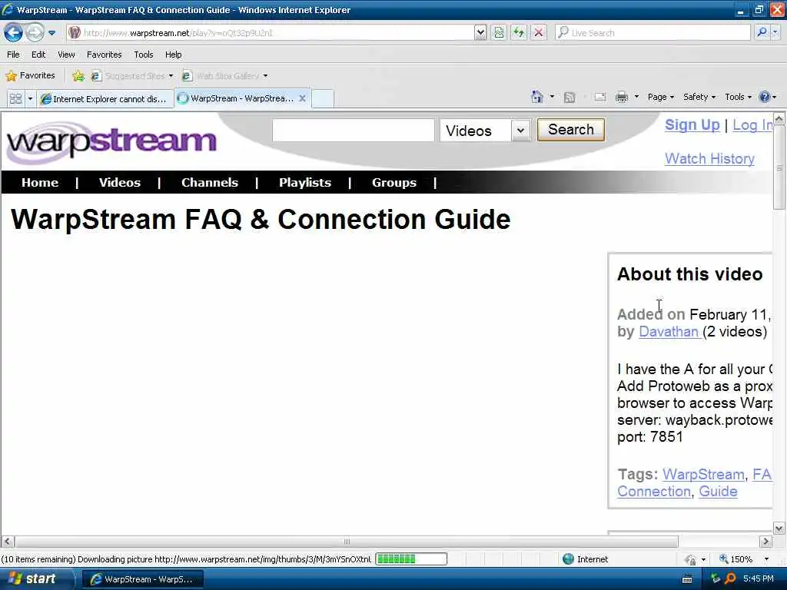Click the Search button
Image resolution: width=787 pixels, height=590 pixels.
(571, 129)
